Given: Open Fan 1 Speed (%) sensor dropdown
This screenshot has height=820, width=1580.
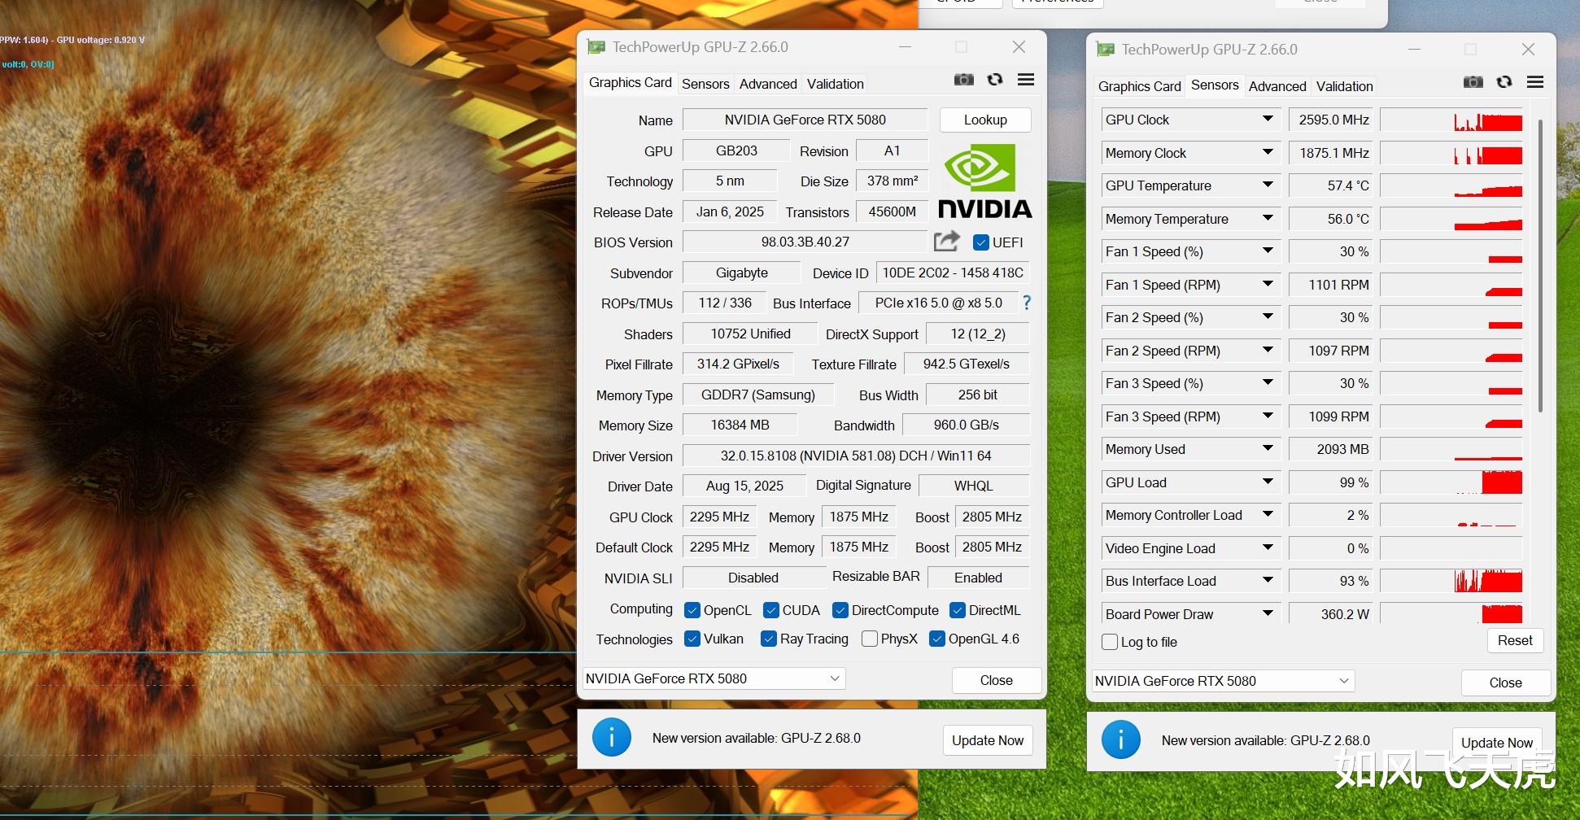Looking at the screenshot, I should point(1268,251).
